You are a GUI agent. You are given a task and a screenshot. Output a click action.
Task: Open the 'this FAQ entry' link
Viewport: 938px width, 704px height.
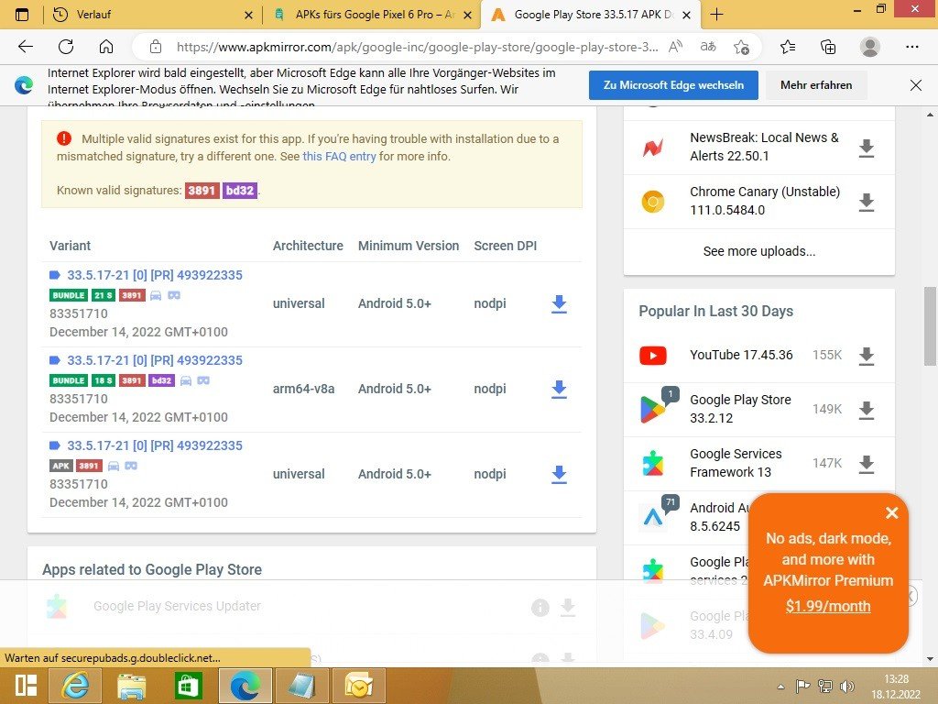[339, 156]
